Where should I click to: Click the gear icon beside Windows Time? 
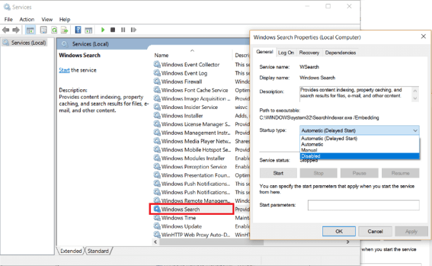pyautogui.click(x=157, y=218)
